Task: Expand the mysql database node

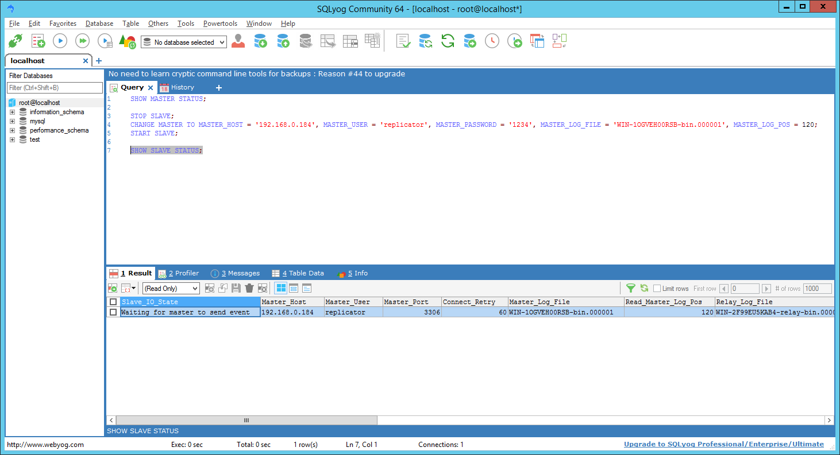Action: pyautogui.click(x=12, y=121)
